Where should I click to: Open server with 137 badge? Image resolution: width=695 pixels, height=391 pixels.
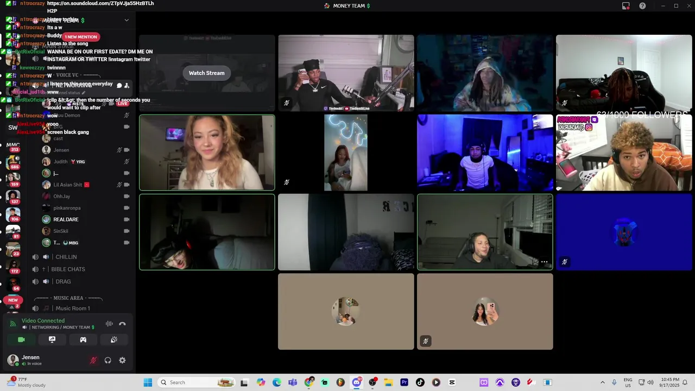[x=13, y=197]
